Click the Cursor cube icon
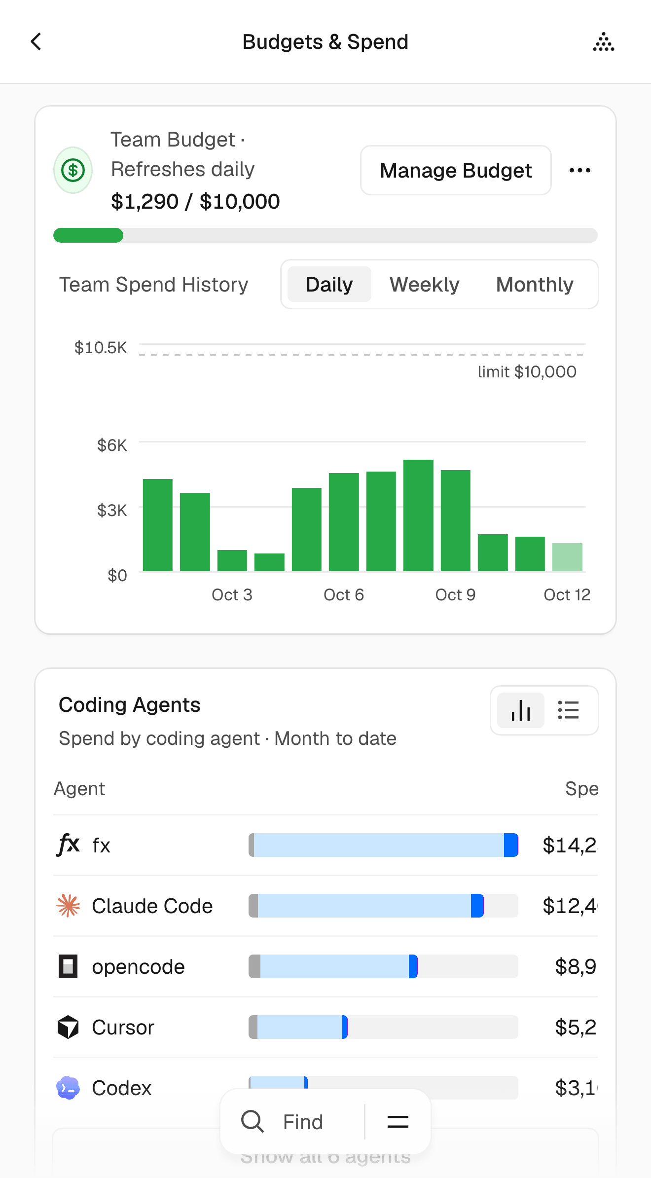Viewport: 651px width, 1178px height. (x=68, y=1027)
